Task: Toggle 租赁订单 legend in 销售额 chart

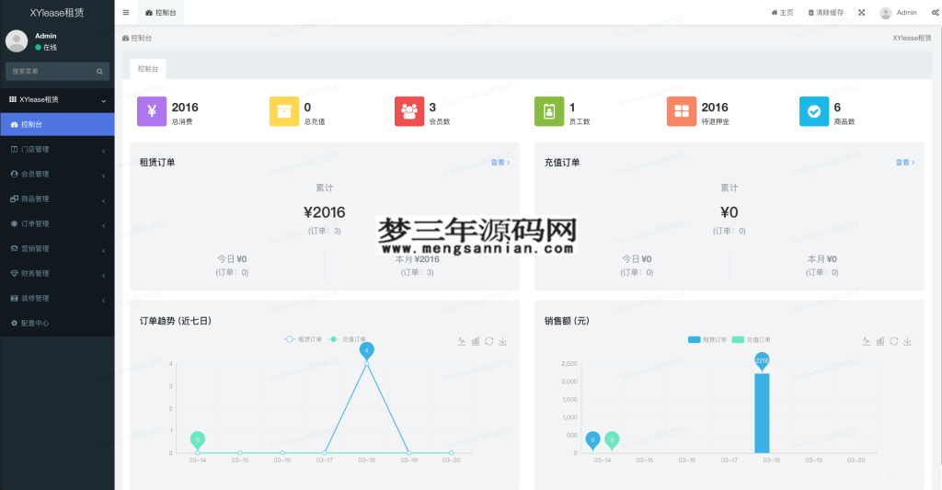Action: (x=707, y=340)
